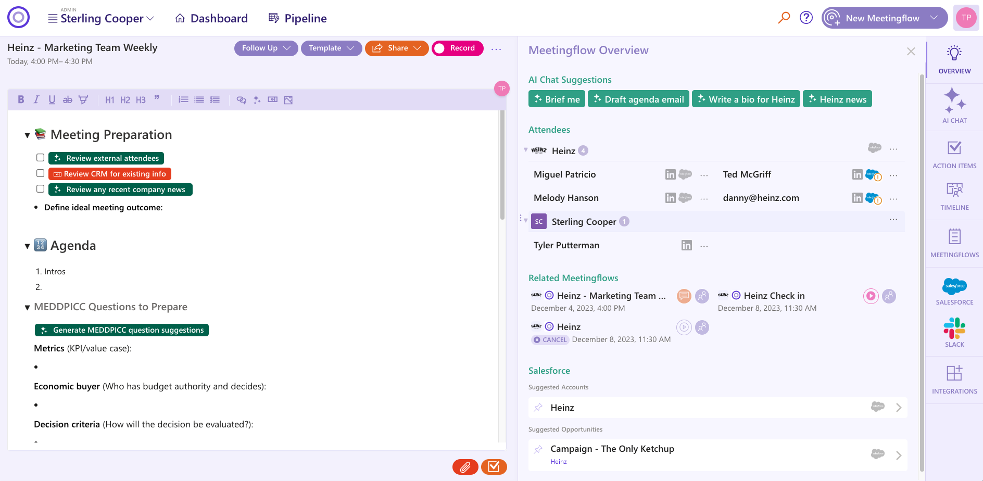Open LinkedIn profile for Miguel Patricio
The height and width of the screenshot is (481, 983).
click(670, 174)
